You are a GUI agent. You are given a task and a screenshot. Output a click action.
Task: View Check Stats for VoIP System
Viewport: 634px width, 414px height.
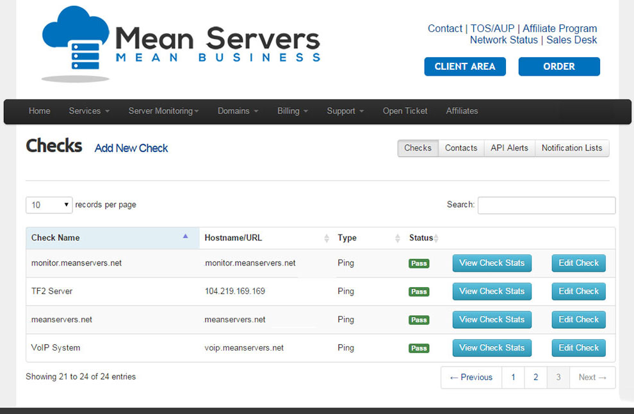[492, 348]
